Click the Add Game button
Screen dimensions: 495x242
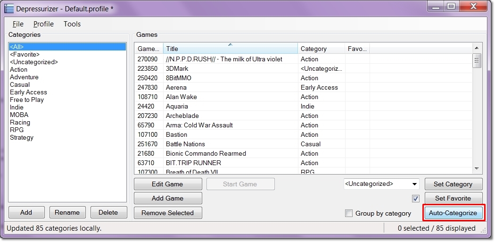pos(168,198)
